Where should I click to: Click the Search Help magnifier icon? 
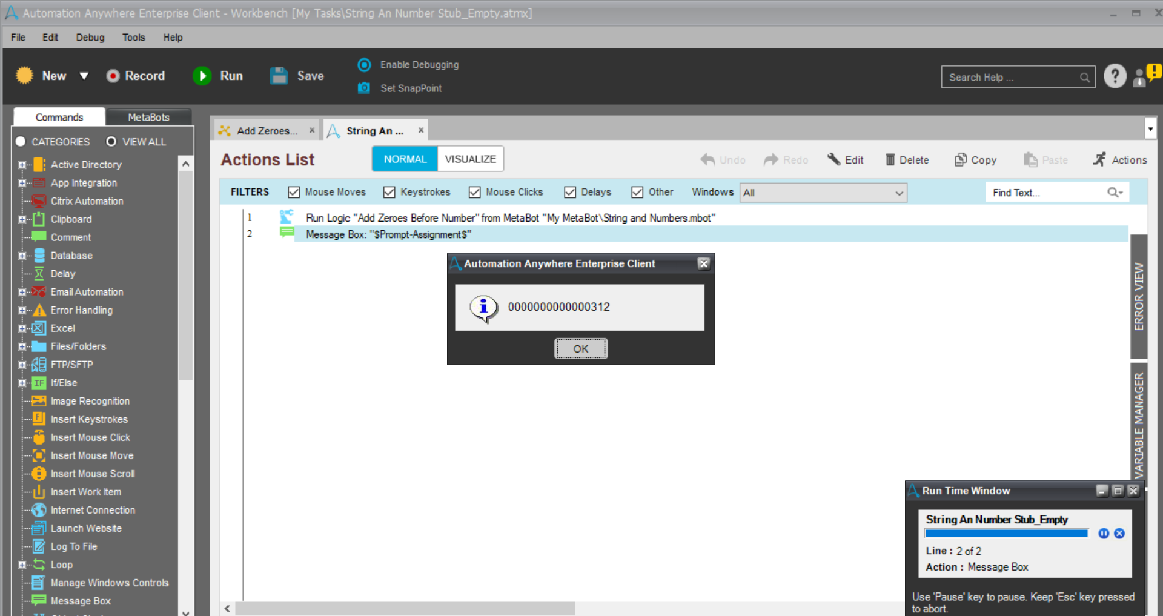coord(1085,78)
